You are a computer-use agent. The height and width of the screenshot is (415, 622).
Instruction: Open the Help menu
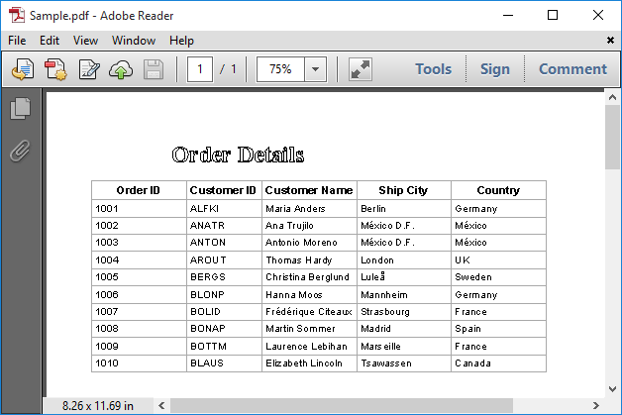pyautogui.click(x=181, y=41)
